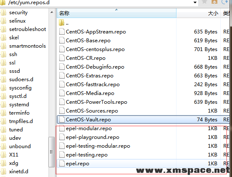Select the epel.repo file icon

pos(62,163)
